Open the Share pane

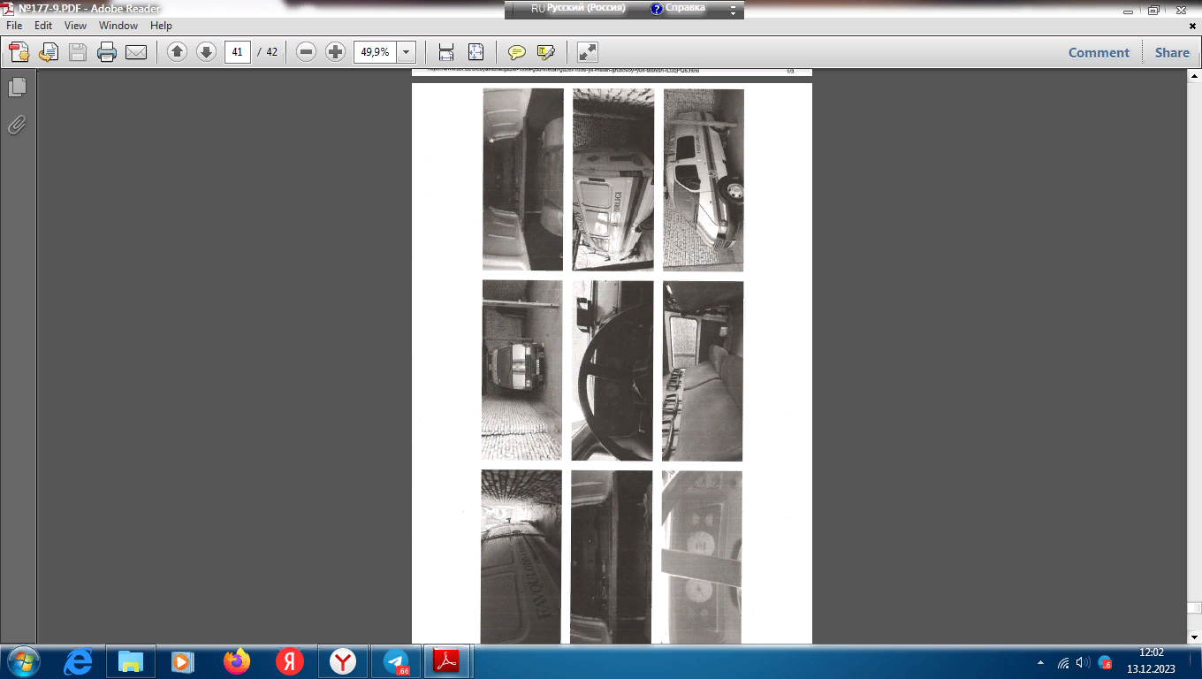pyautogui.click(x=1172, y=52)
